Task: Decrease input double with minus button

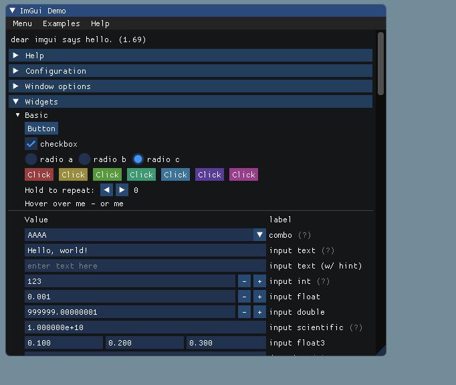Action: (x=244, y=312)
